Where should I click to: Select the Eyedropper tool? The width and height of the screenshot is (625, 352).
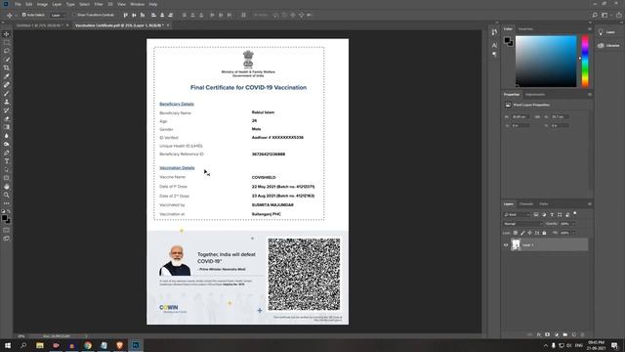(7, 76)
